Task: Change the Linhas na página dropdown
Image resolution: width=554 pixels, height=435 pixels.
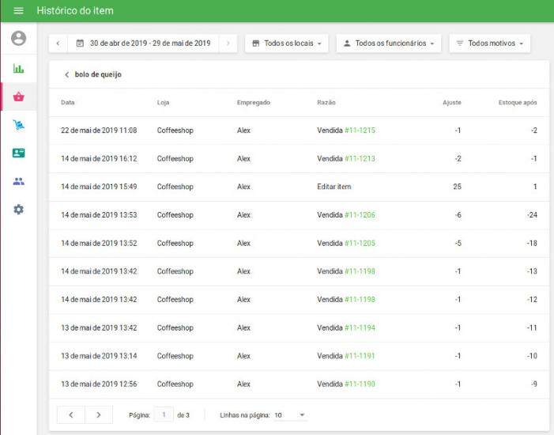Action: pos(289,414)
